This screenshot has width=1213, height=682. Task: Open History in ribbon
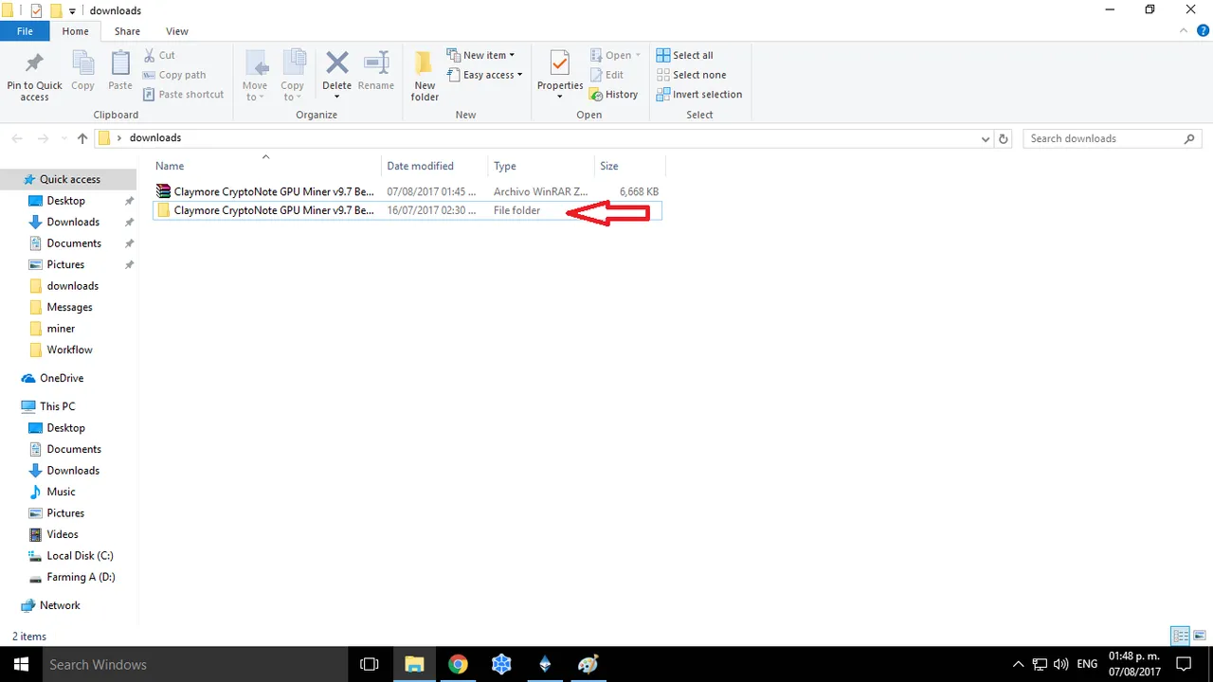[613, 94]
